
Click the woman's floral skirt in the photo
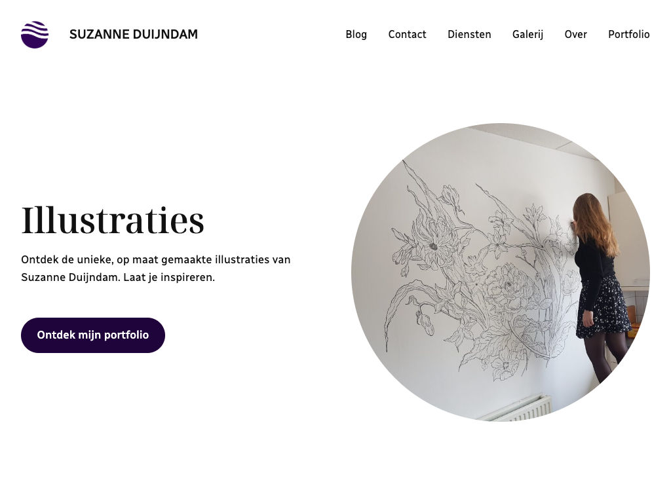point(604,307)
